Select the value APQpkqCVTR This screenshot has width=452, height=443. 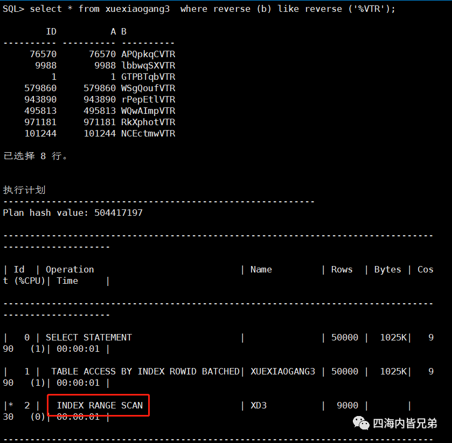(148, 54)
